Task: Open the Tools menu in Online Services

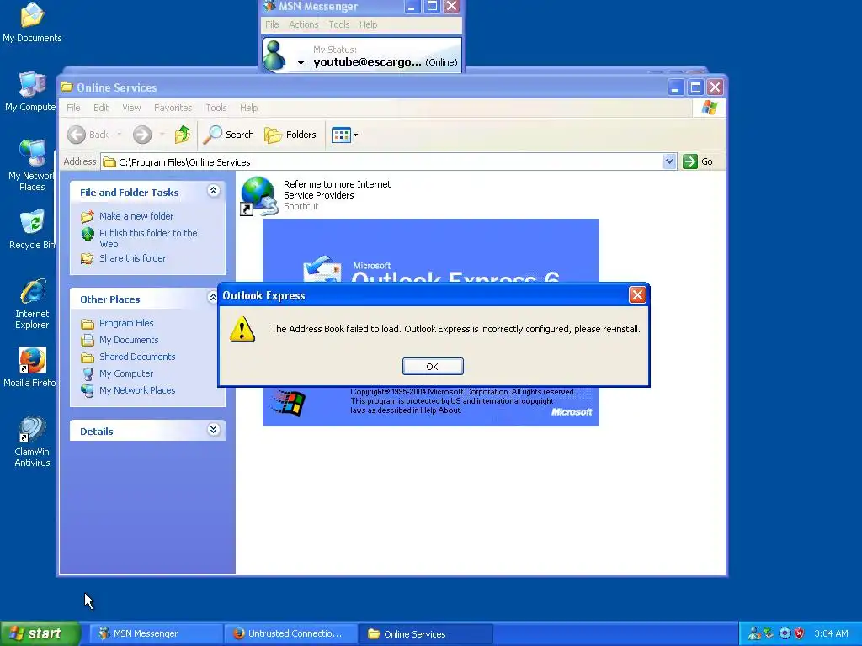Action: pyautogui.click(x=216, y=108)
